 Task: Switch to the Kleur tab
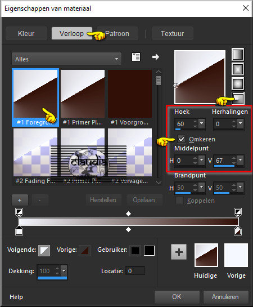[x=26, y=33]
